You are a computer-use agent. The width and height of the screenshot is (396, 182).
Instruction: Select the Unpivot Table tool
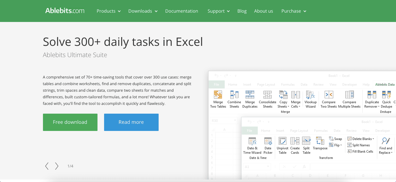(x=283, y=146)
